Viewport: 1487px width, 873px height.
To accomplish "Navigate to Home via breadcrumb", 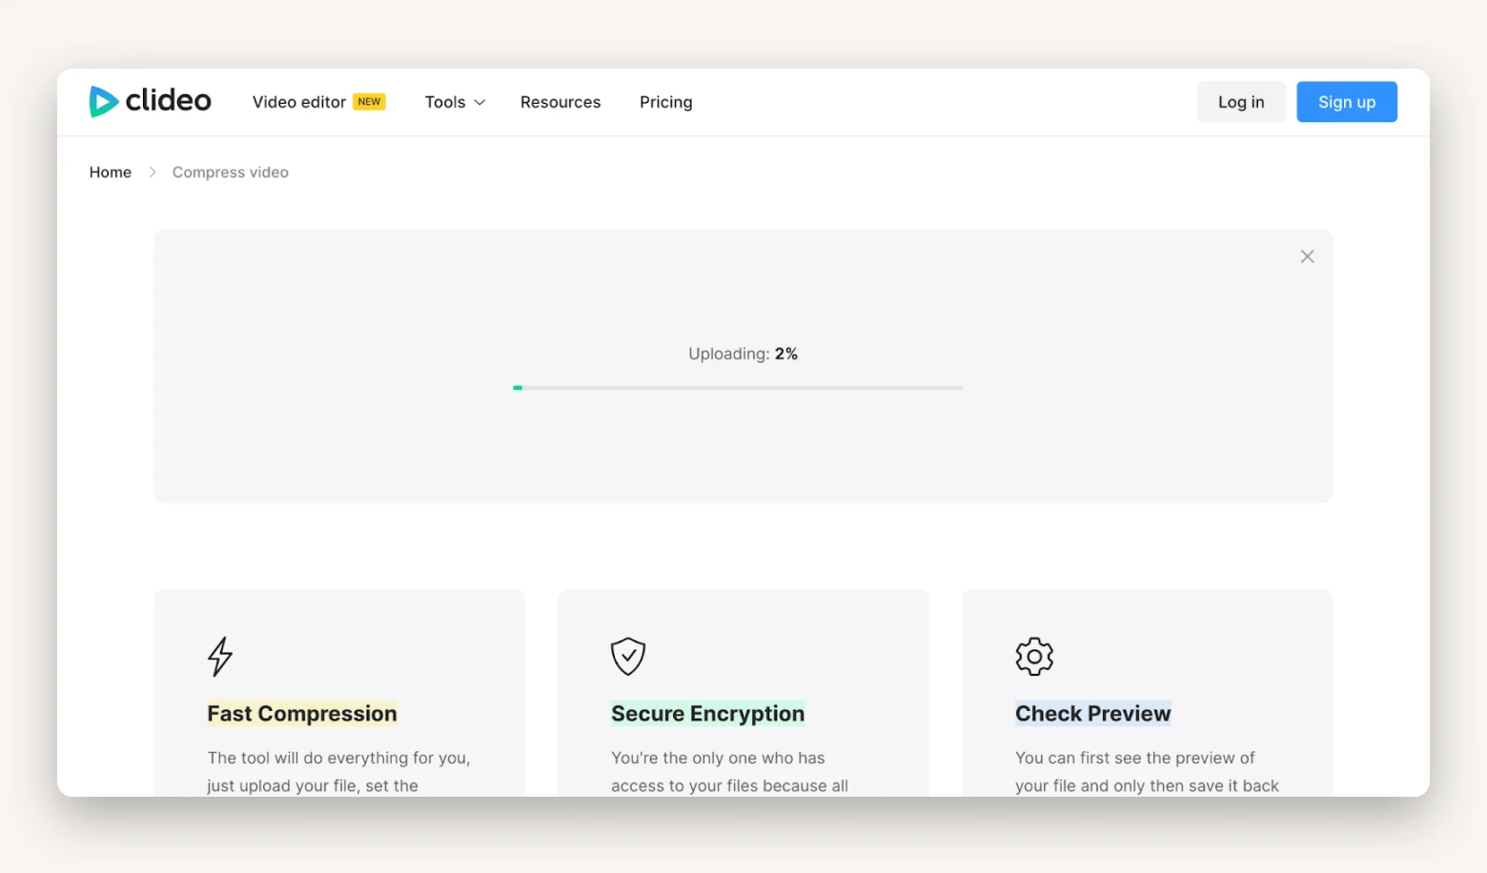I will (111, 173).
